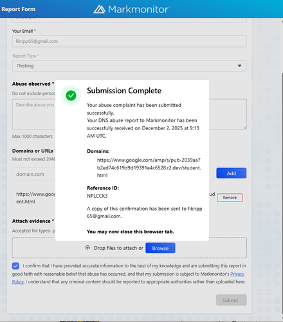Click the Markmonitor logo in the header

coord(132,9)
